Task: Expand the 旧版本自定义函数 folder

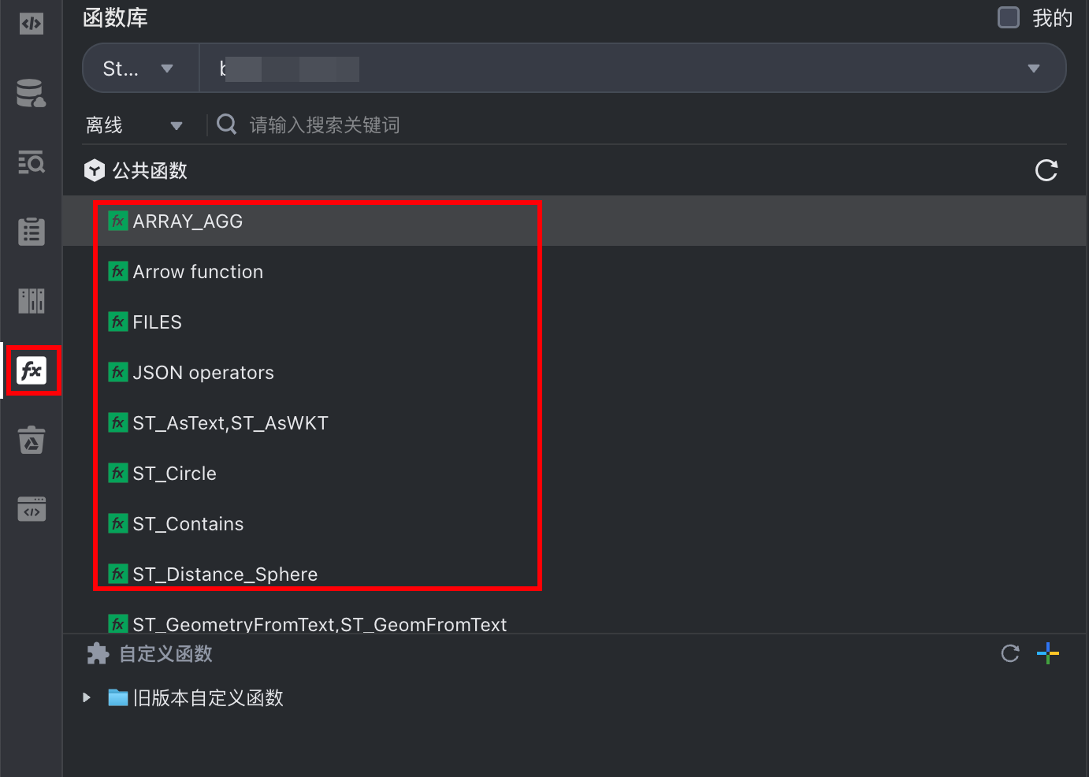Action: click(87, 697)
